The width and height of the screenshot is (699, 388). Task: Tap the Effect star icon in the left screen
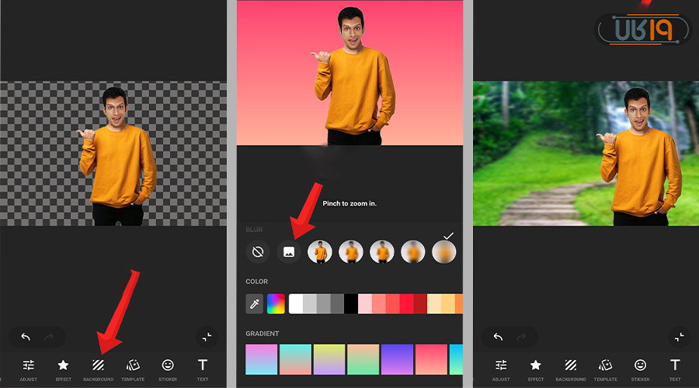pyautogui.click(x=64, y=367)
